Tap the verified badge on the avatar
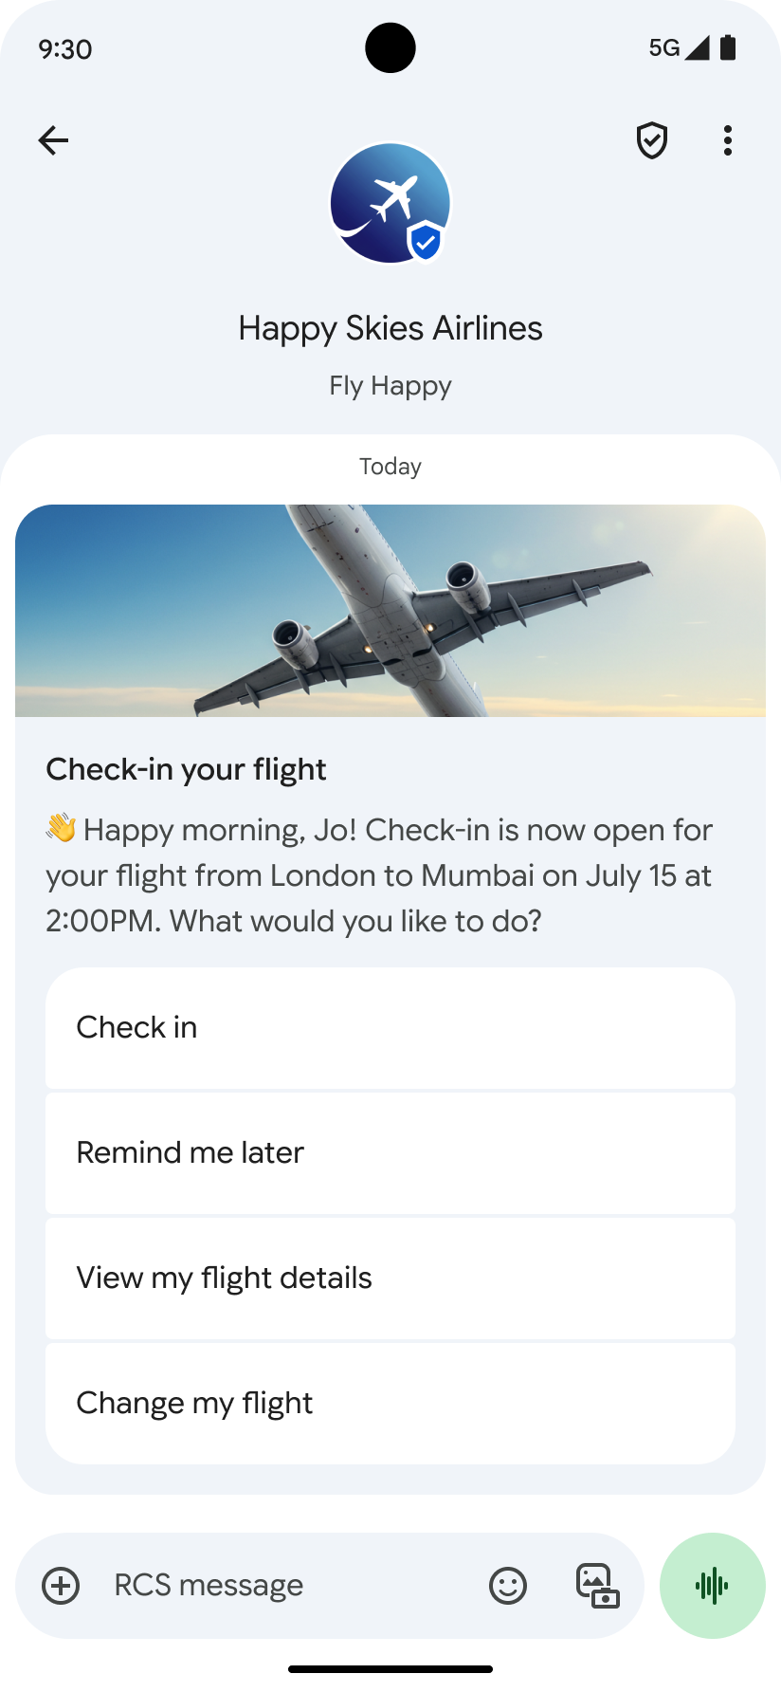The image size is (781, 1692). pos(426,243)
